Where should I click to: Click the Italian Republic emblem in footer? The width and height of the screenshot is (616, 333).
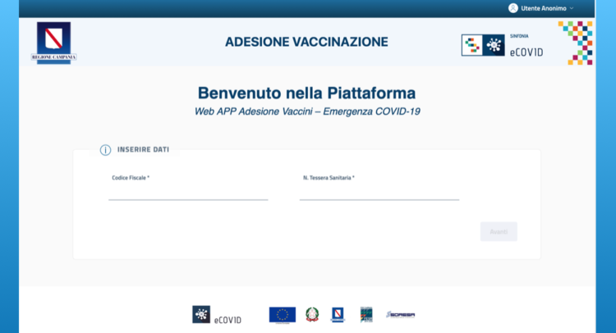[x=312, y=314]
